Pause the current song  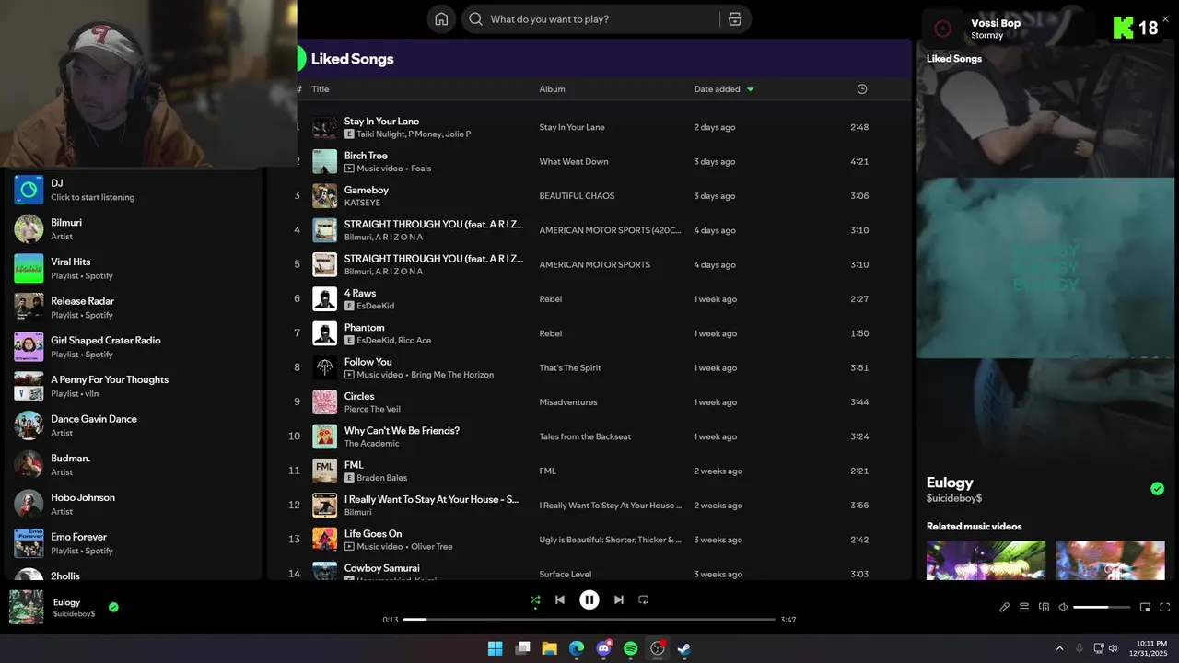tap(589, 600)
